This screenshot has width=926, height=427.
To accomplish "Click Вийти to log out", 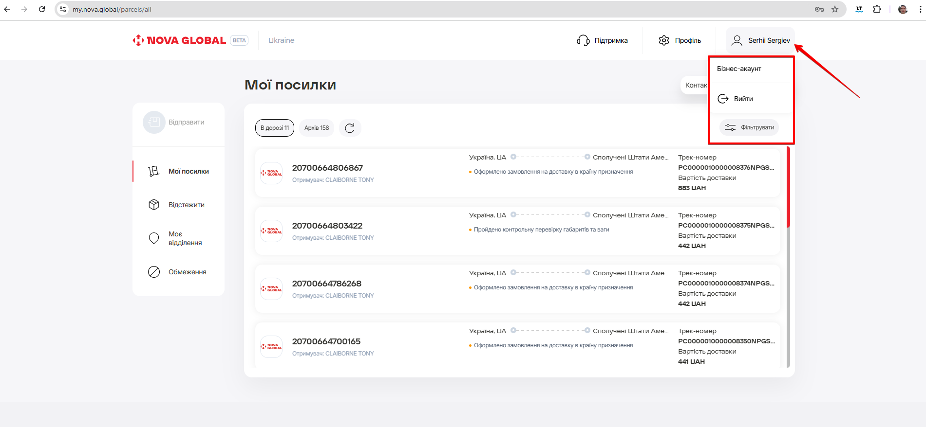I will point(743,99).
